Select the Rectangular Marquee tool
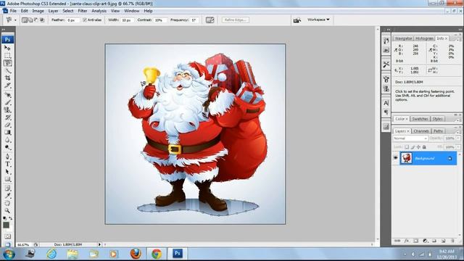The image size is (464, 261). click(7, 56)
